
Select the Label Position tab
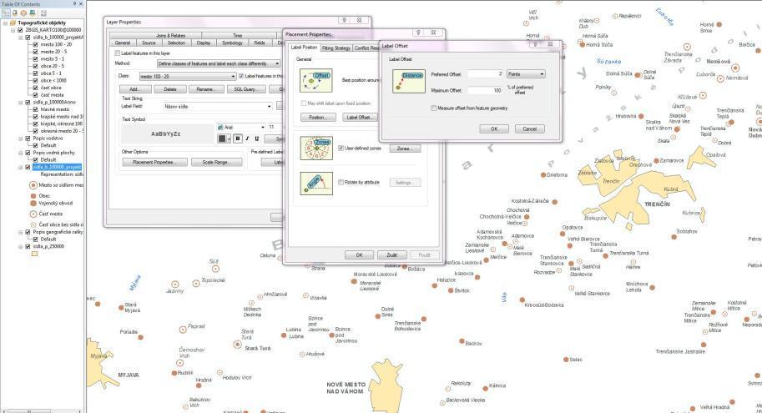tap(304, 48)
